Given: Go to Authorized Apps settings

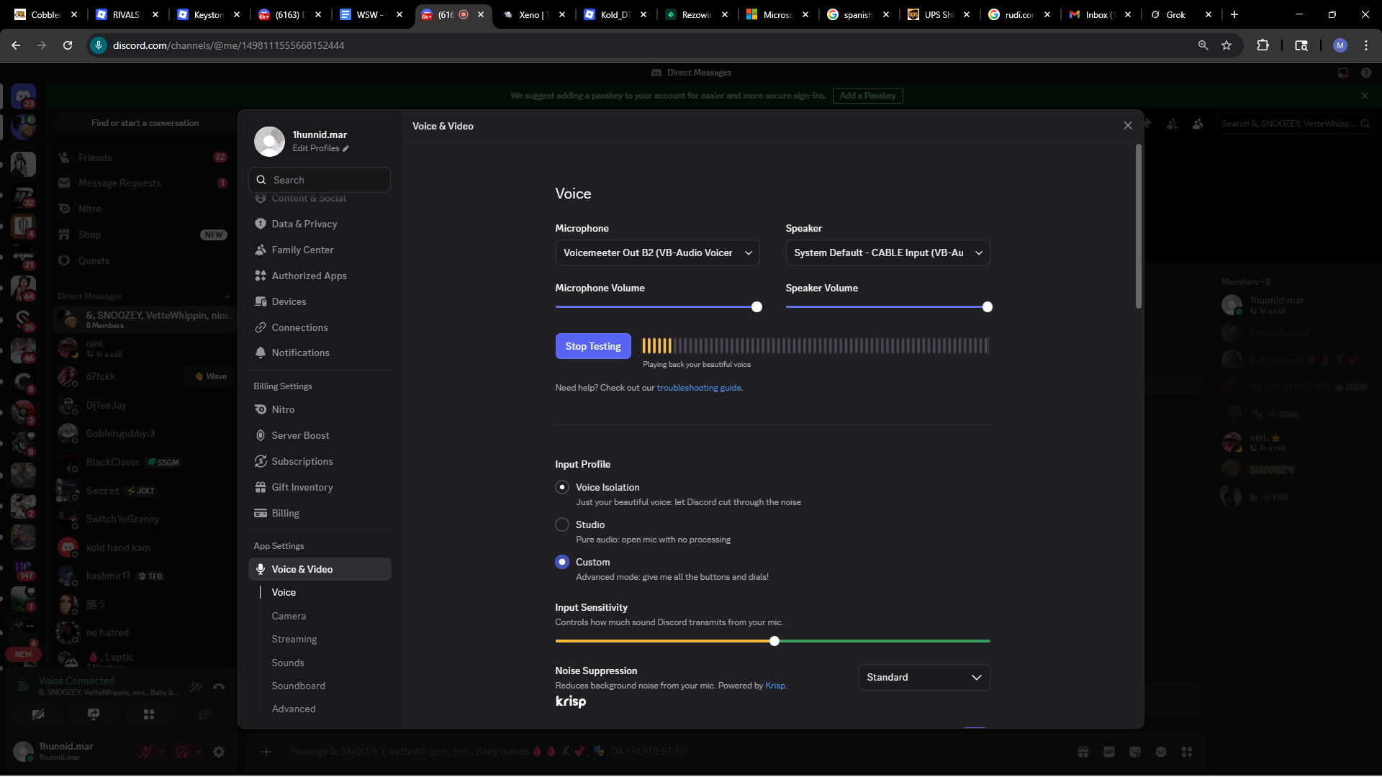Looking at the screenshot, I should coord(320,276).
